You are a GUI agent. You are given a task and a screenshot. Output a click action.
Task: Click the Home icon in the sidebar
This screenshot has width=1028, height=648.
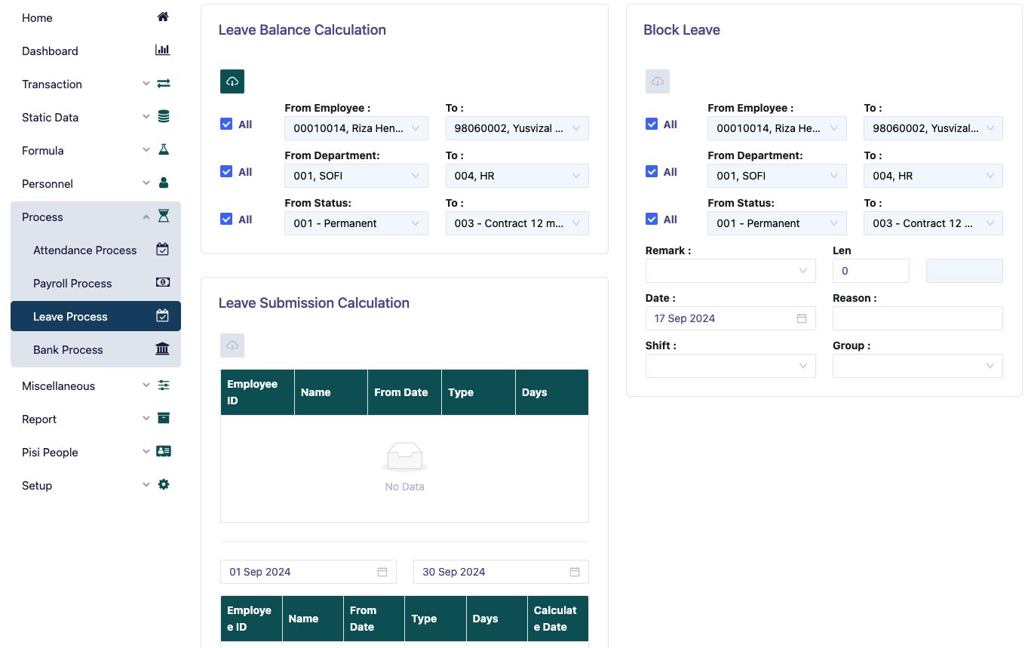click(x=163, y=17)
